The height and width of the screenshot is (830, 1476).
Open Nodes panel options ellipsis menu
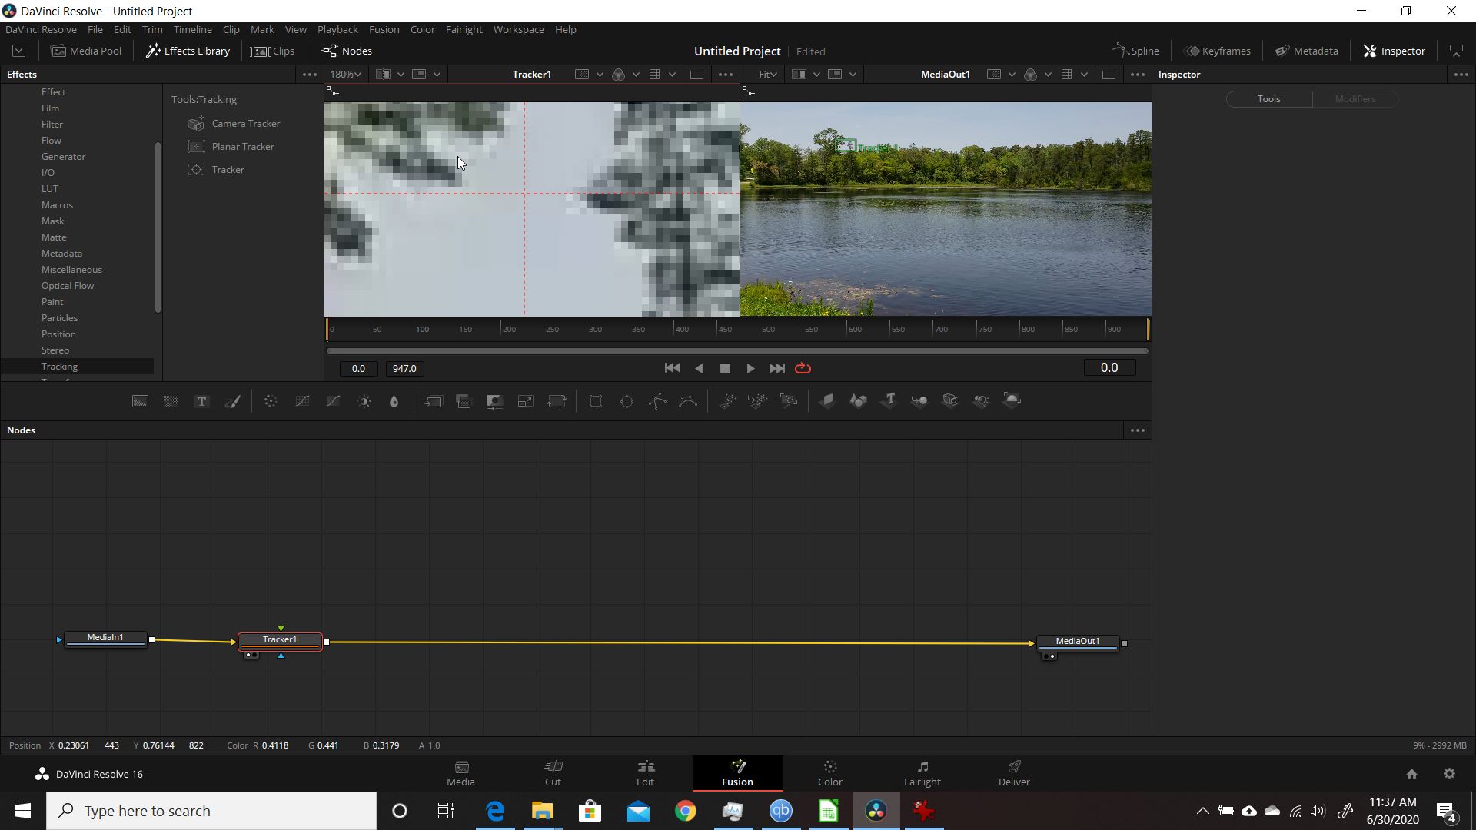click(1138, 430)
